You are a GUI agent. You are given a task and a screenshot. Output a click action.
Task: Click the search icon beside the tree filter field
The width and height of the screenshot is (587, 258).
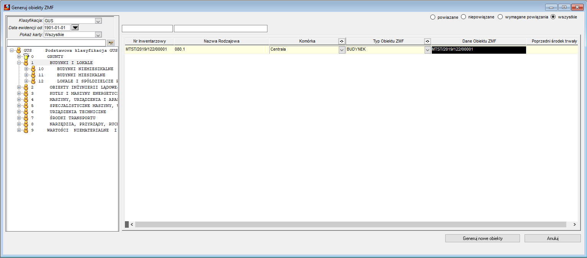110,43
